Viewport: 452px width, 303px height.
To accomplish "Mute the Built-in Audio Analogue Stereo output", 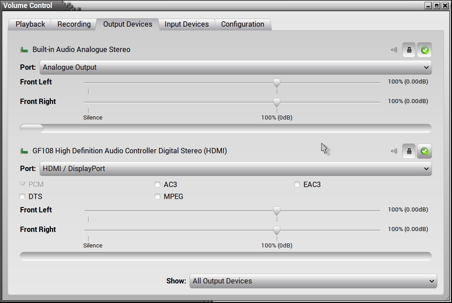I will (394, 50).
